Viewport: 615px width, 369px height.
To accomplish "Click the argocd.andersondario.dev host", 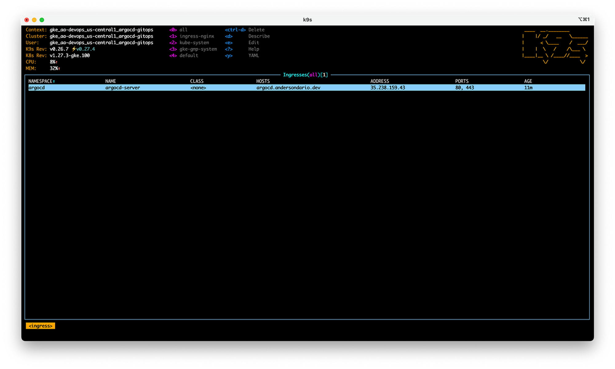I will 288,88.
